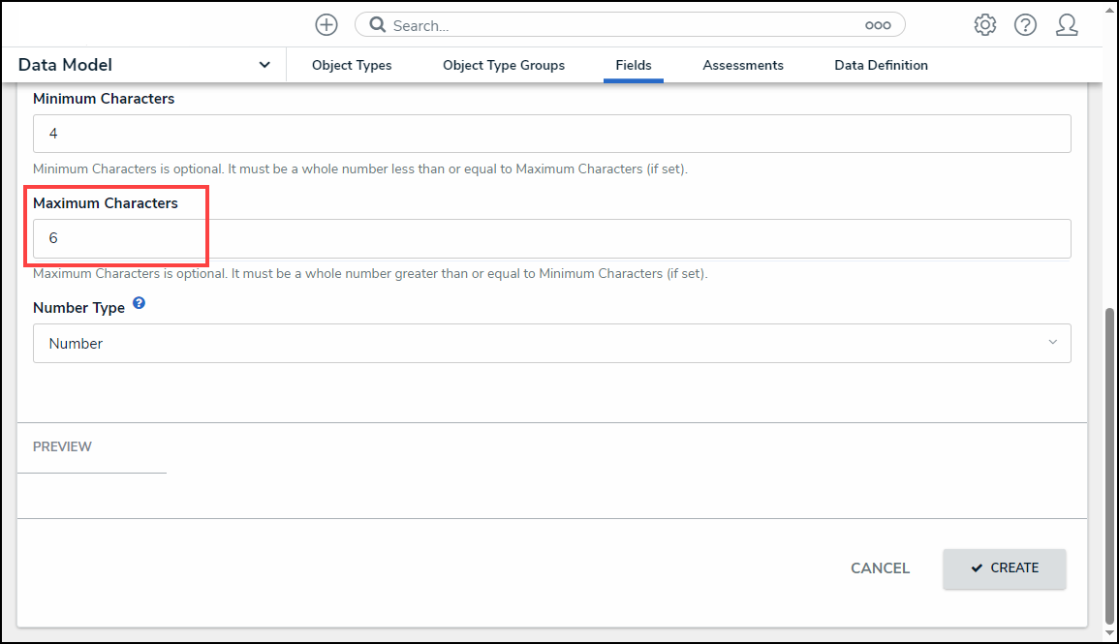Click the plus create-new icon

point(326,25)
